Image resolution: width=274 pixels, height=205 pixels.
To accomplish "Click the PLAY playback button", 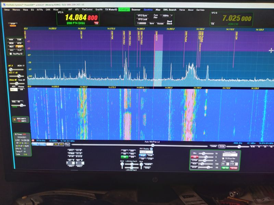I will [x=20, y=50].
